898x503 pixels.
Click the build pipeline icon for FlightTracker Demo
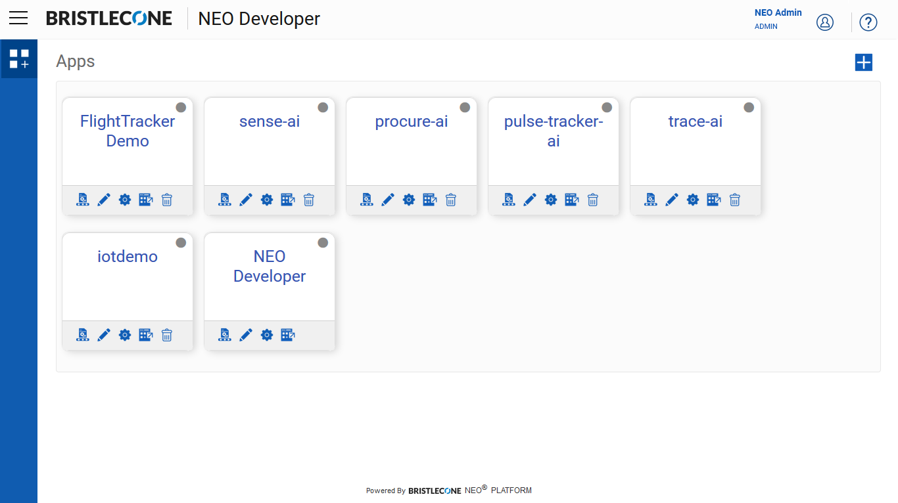pos(82,200)
